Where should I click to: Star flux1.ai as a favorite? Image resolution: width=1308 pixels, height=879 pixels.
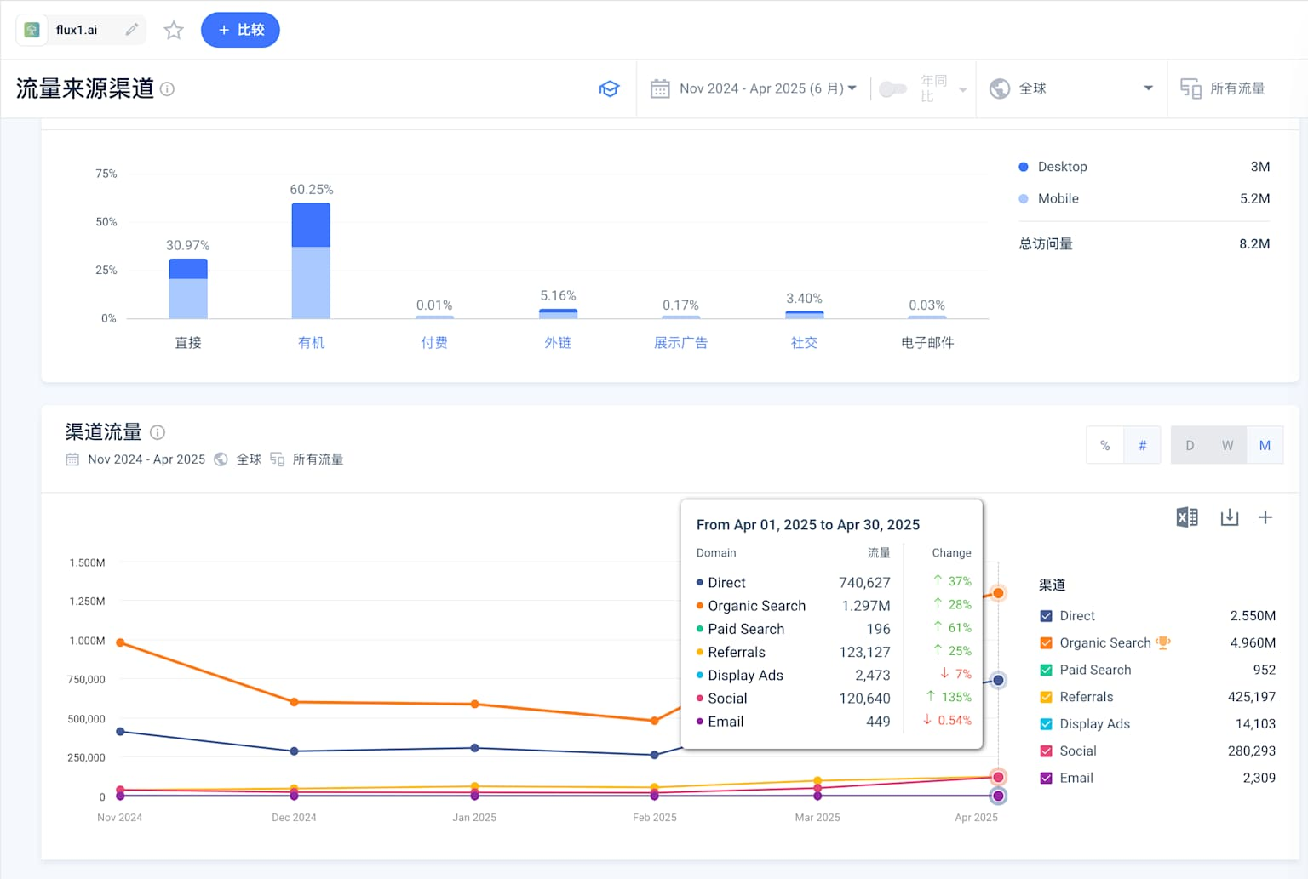click(174, 31)
